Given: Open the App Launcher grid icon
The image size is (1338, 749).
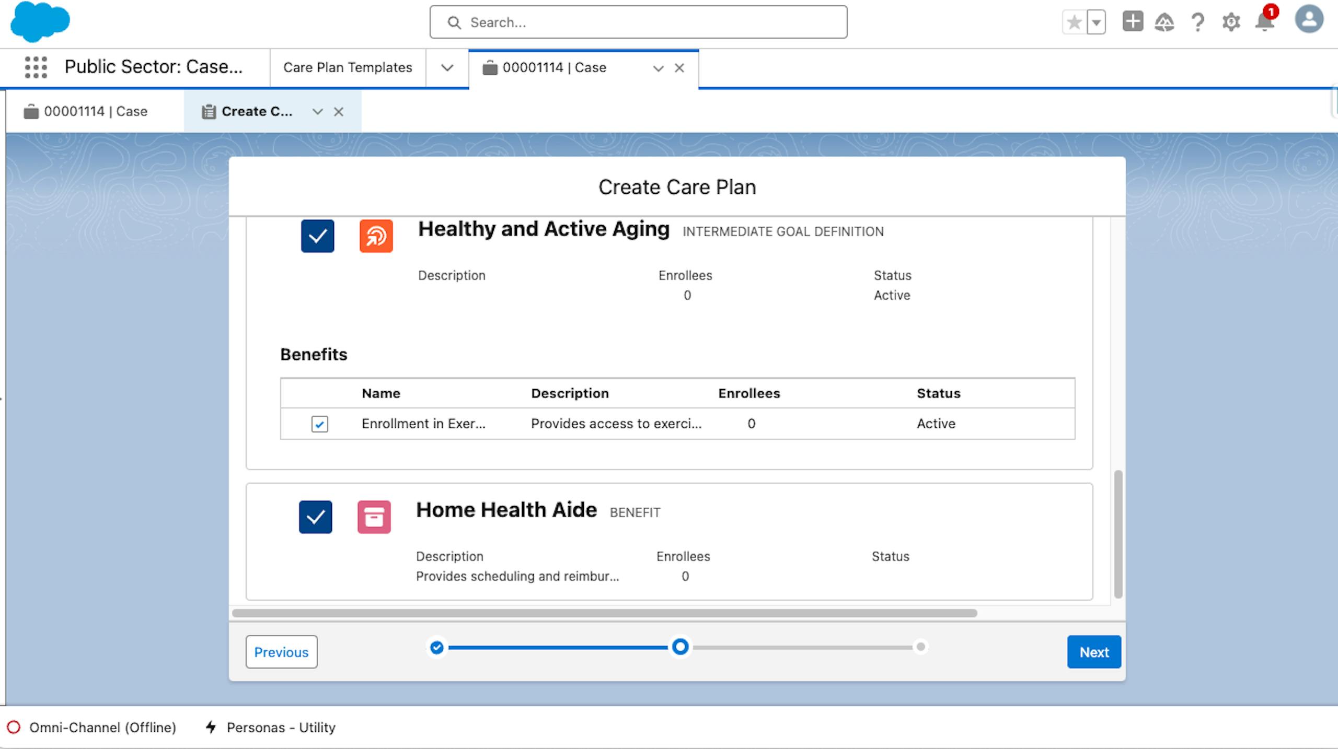Looking at the screenshot, I should [36, 67].
